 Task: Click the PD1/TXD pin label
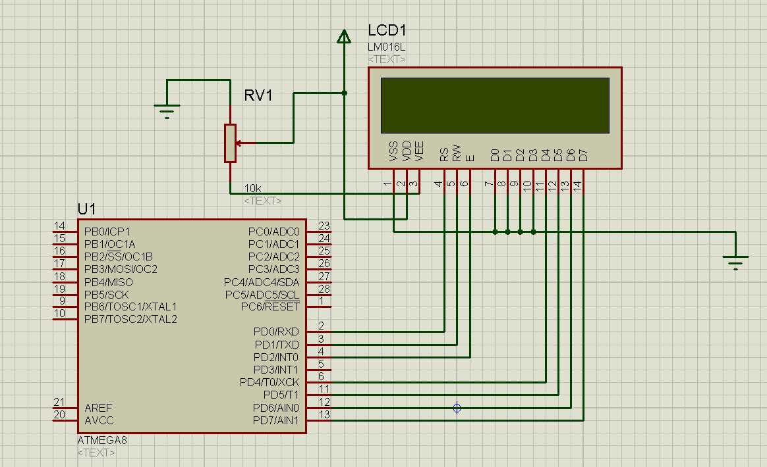tap(277, 345)
